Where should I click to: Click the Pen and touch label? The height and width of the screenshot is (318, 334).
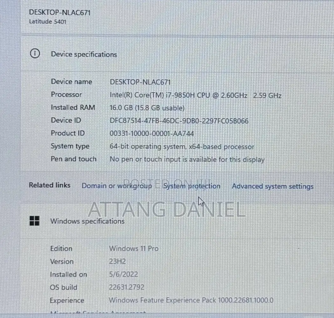tap(74, 159)
